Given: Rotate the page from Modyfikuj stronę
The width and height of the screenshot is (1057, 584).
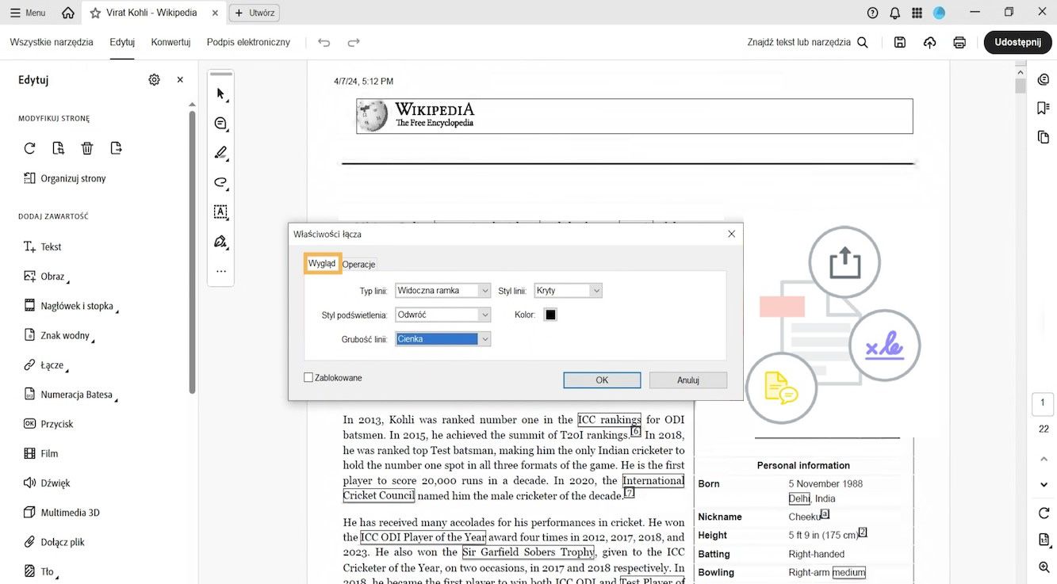Looking at the screenshot, I should pyautogui.click(x=29, y=148).
